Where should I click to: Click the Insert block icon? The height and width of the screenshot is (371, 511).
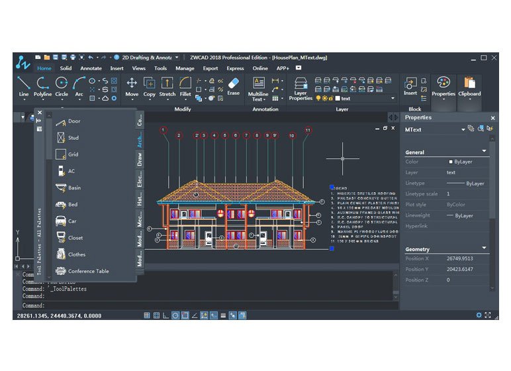pyautogui.click(x=410, y=86)
